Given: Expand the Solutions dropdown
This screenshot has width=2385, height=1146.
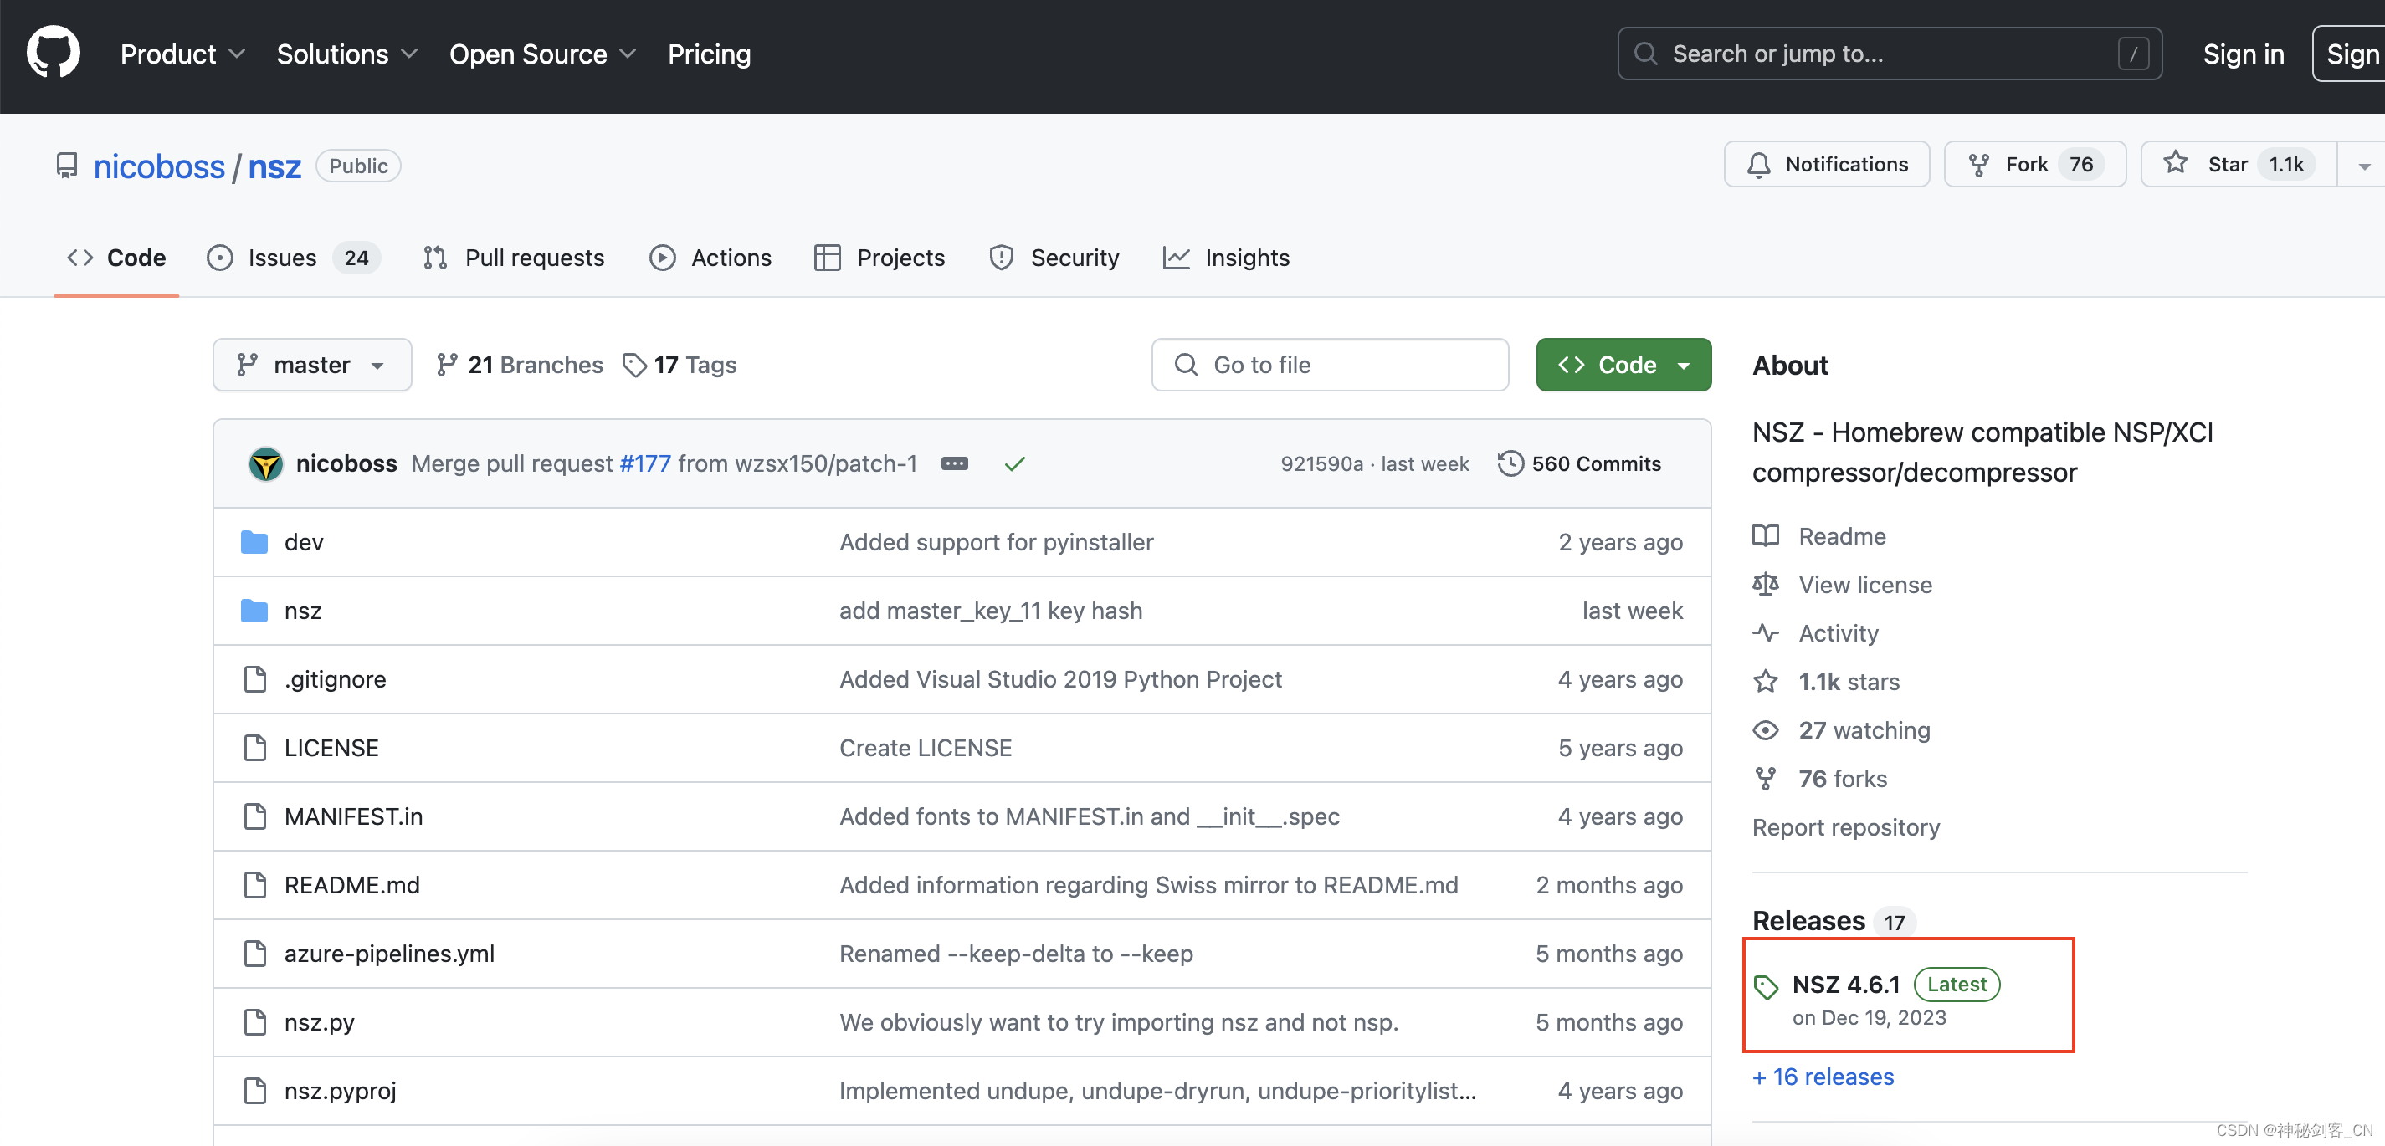Looking at the screenshot, I should pos(347,54).
